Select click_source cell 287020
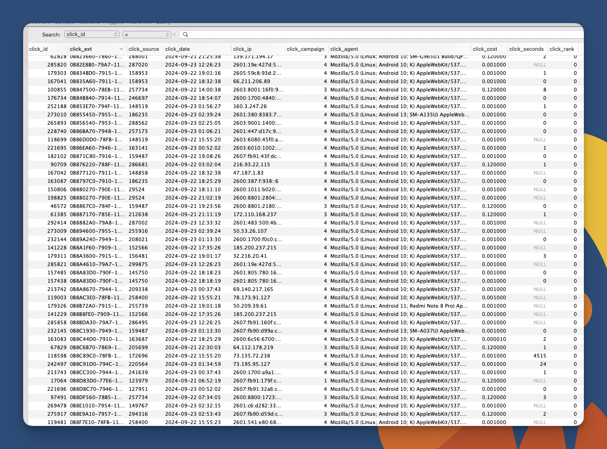 coord(138,65)
